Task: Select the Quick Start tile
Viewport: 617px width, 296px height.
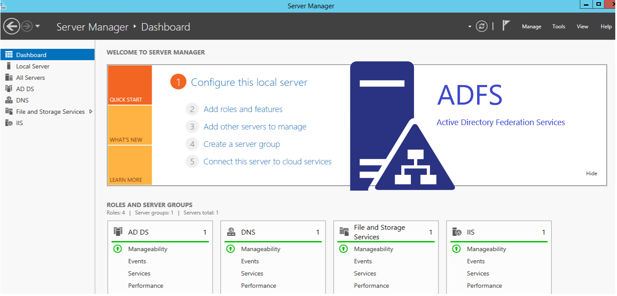Action: 130,85
